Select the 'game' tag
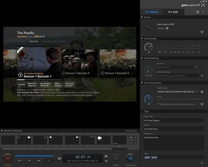The image size is (208, 167). 154,157
